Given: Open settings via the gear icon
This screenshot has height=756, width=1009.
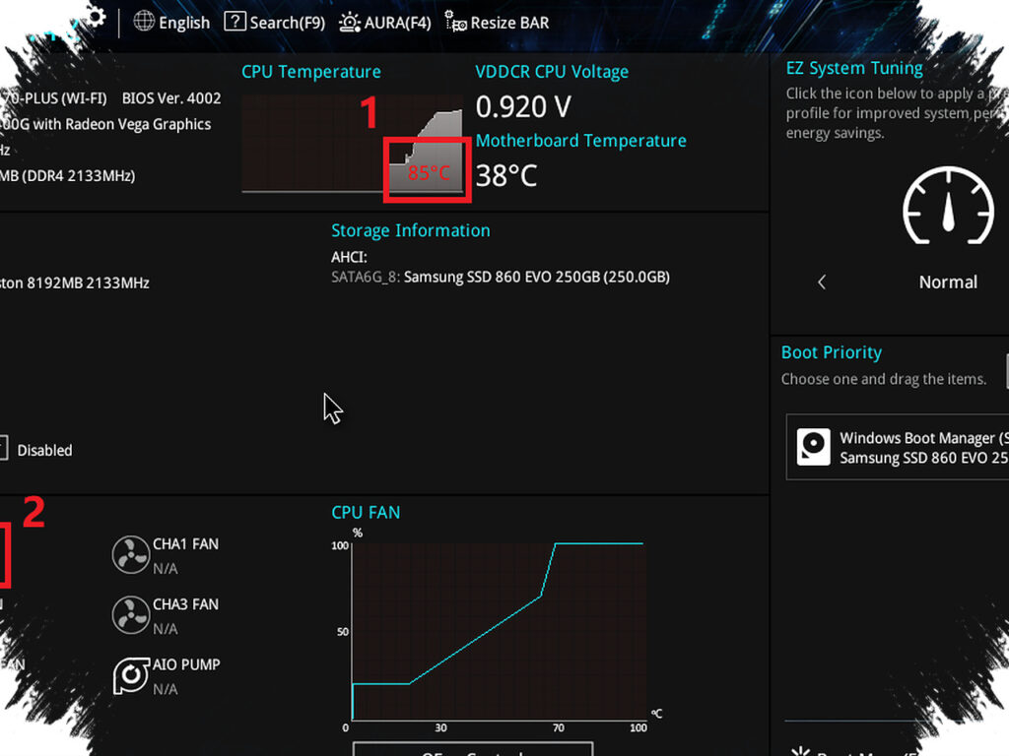Looking at the screenshot, I should tap(96, 18).
